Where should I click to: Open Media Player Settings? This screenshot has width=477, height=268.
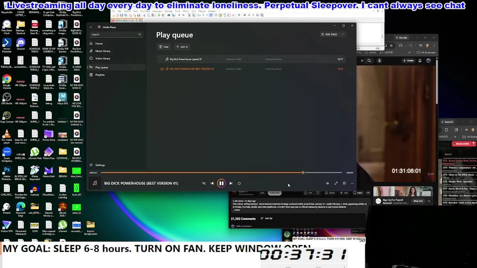click(98, 165)
